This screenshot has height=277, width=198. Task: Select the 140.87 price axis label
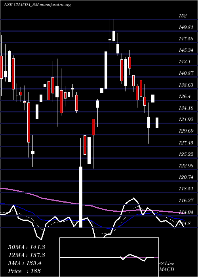coord(186,73)
